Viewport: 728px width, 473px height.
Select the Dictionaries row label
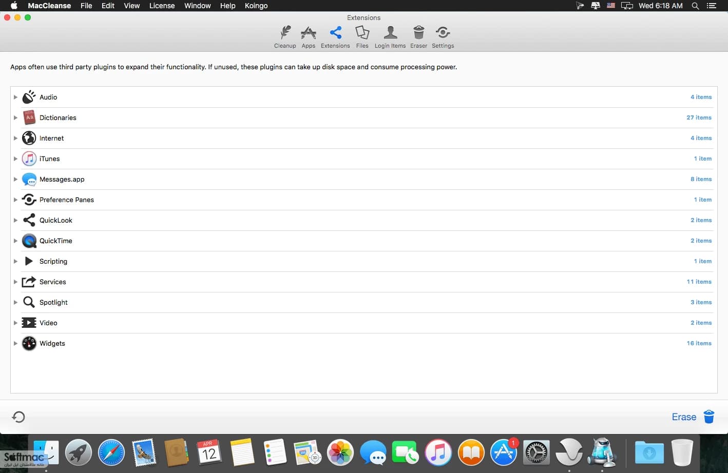[x=58, y=117]
